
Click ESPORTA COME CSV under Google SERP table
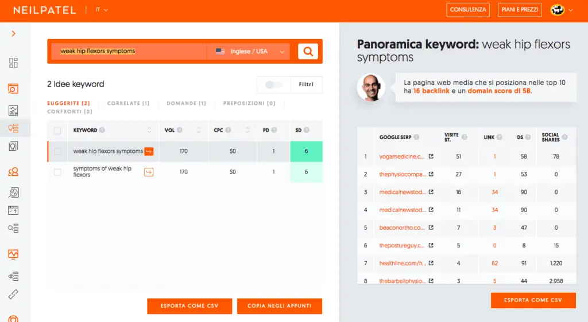[x=533, y=300]
